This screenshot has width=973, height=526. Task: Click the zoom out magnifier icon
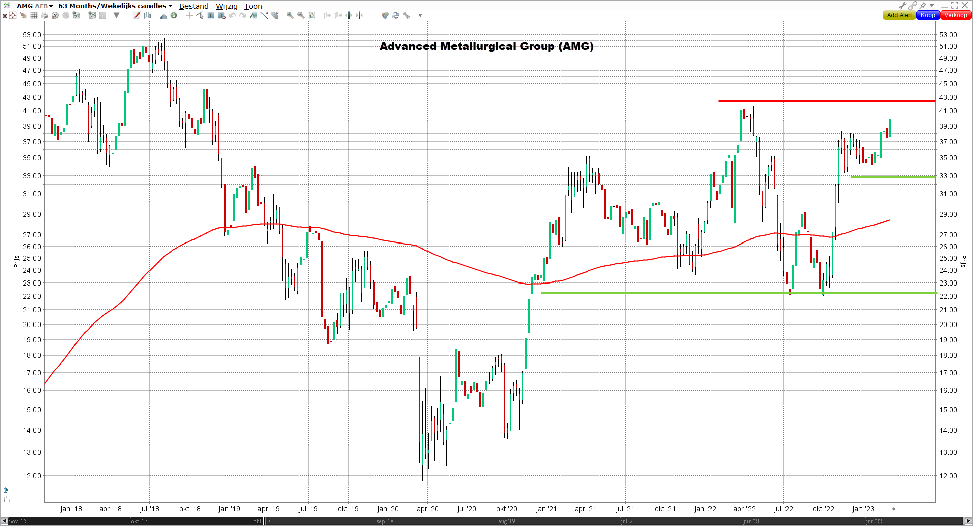click(x=301, y=15)
